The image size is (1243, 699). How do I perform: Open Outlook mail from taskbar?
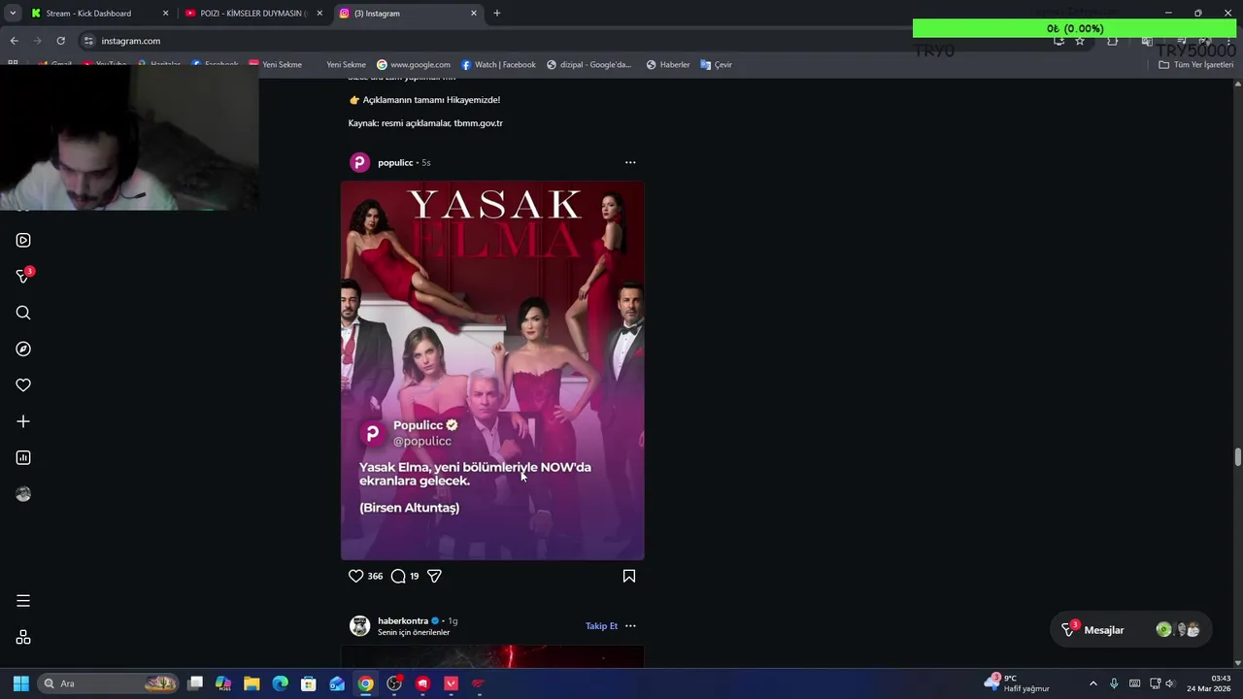pyautogui.click(x=337, y=683)
